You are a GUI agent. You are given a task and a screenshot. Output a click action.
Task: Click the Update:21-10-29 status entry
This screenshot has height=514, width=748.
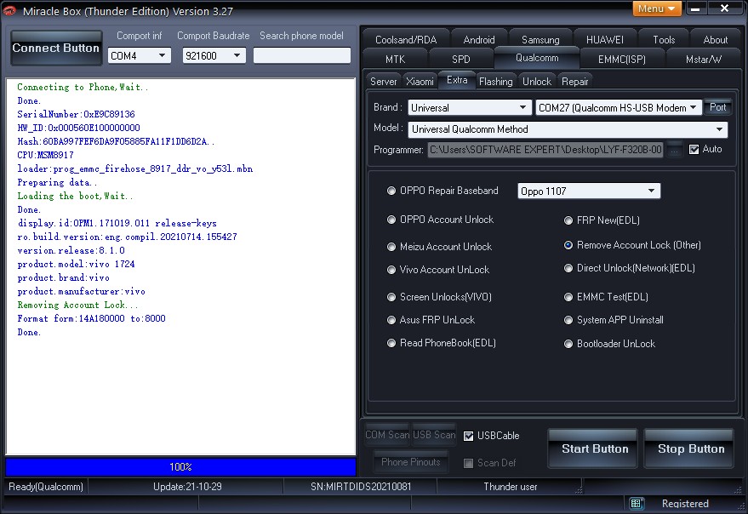187,487
